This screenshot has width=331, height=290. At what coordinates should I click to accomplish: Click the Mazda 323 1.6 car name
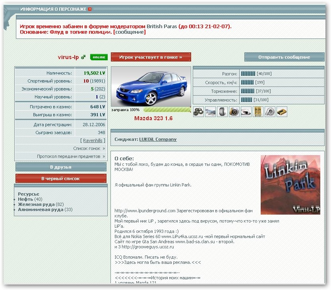click(x=153, y=118)
